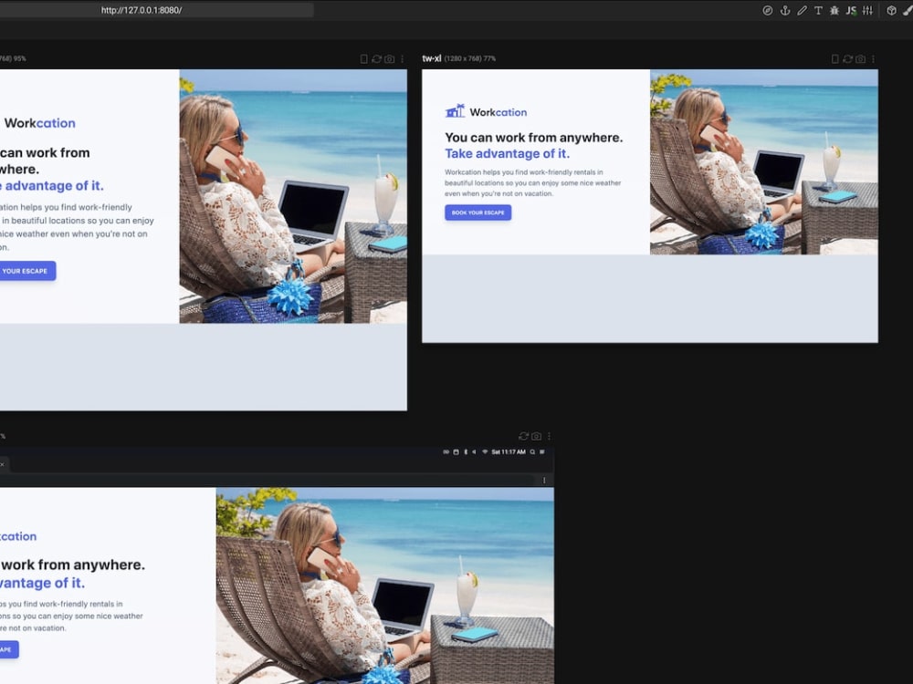Click the tw-xl device name label

(x=432, y=58)
